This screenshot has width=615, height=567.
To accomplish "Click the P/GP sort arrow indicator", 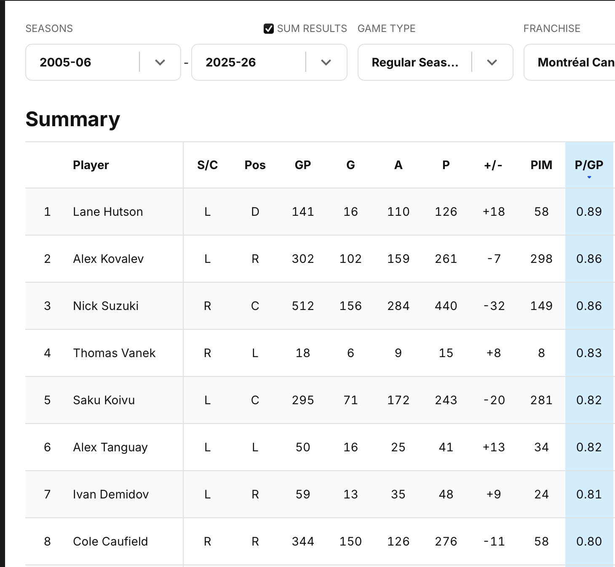I will (x=589, y=178).
